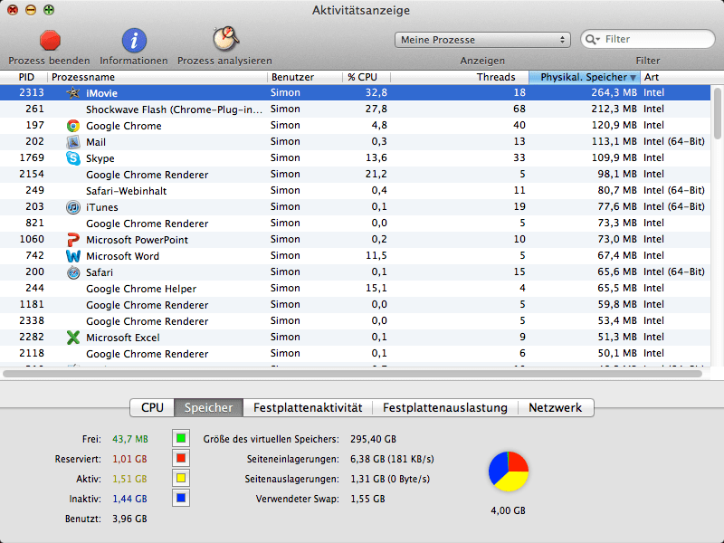Click the virtual memory size 295,40 GB
Screen dimensions: 724x543
coord(373,439)
